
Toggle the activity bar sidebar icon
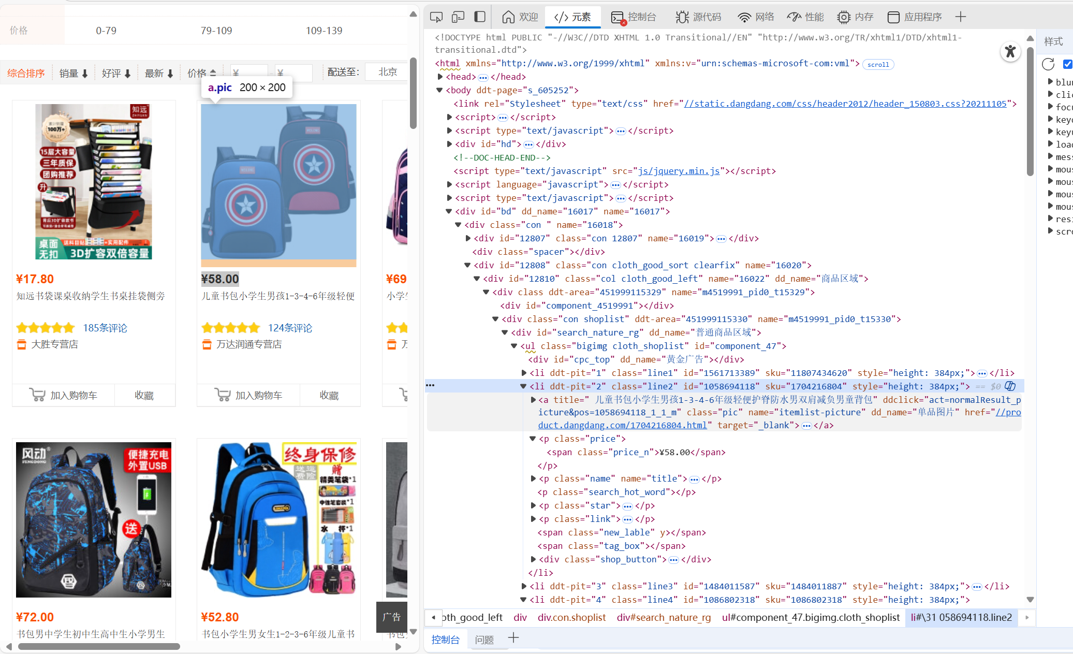pos(480,17)
